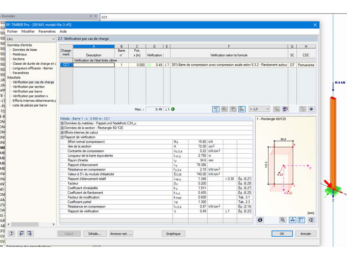Screen dimensions: 347x260
Task: Toggle the ultimate limit state results filter icon
Action: click(216, 109)
